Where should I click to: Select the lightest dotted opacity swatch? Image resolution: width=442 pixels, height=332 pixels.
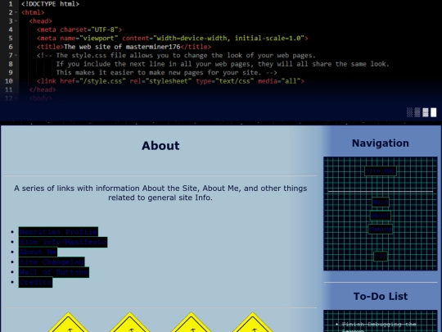409,112
